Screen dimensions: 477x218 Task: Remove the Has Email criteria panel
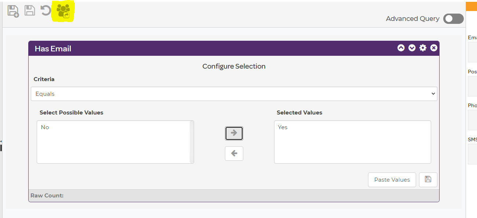click(x=434, y=48)
